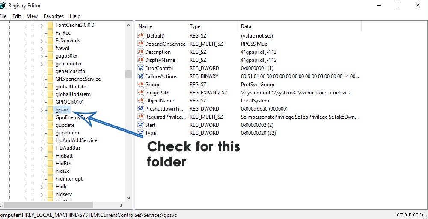Click the data value "0x000dbba0 (900000)"
Viewport: 428px width, 219px height.
(264, 109)
